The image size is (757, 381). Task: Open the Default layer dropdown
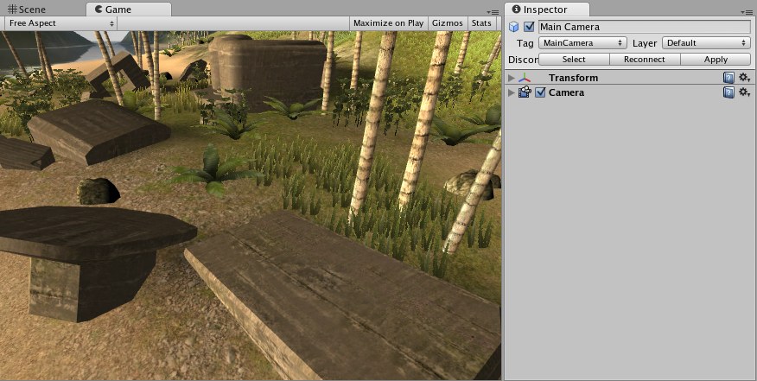(706, 43)
